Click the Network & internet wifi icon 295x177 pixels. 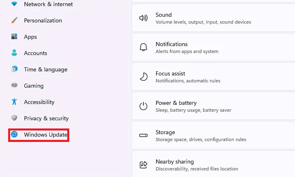(x=15, y=4)
